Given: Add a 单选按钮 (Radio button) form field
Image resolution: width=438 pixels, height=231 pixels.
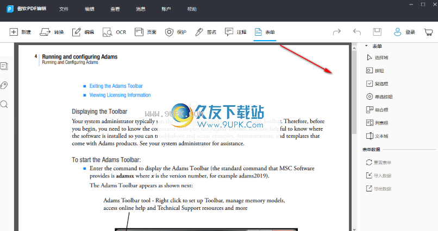Looking at the screenshot, I should tap(379, 97).
